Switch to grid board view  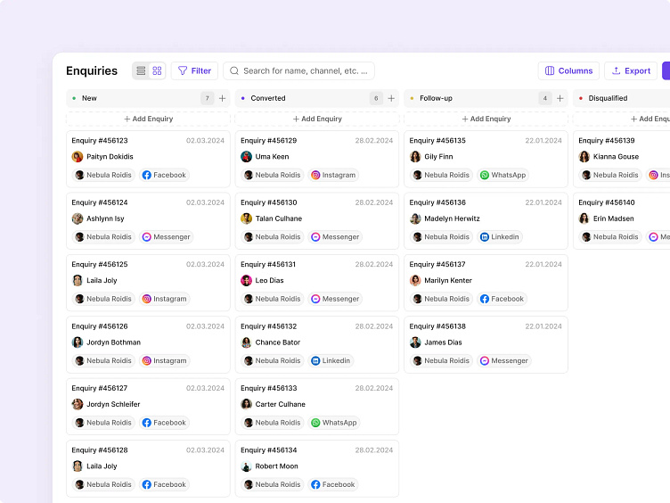(157, 70)
